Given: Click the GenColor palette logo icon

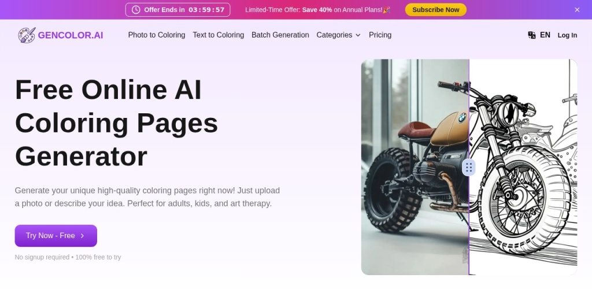Looking at the screenshot, I should pyautogui.click(x=27, y=35).
